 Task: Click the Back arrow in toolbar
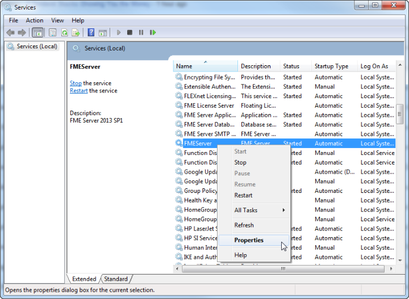point(10,32)
